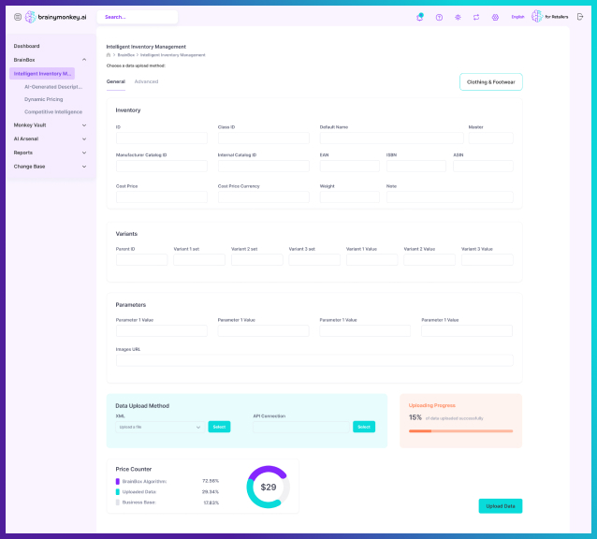Click the brain avatar icon for Retailers
The image size is (597, 539).
[x=537, y=17]
